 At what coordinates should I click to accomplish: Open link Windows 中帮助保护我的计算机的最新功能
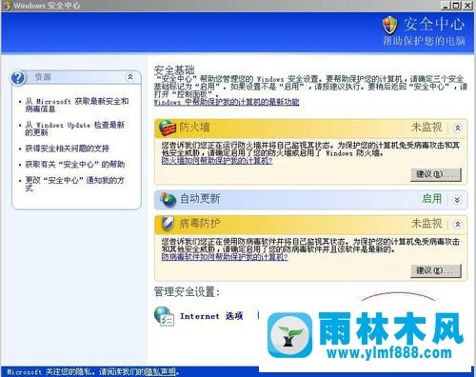tap(227, 102)
